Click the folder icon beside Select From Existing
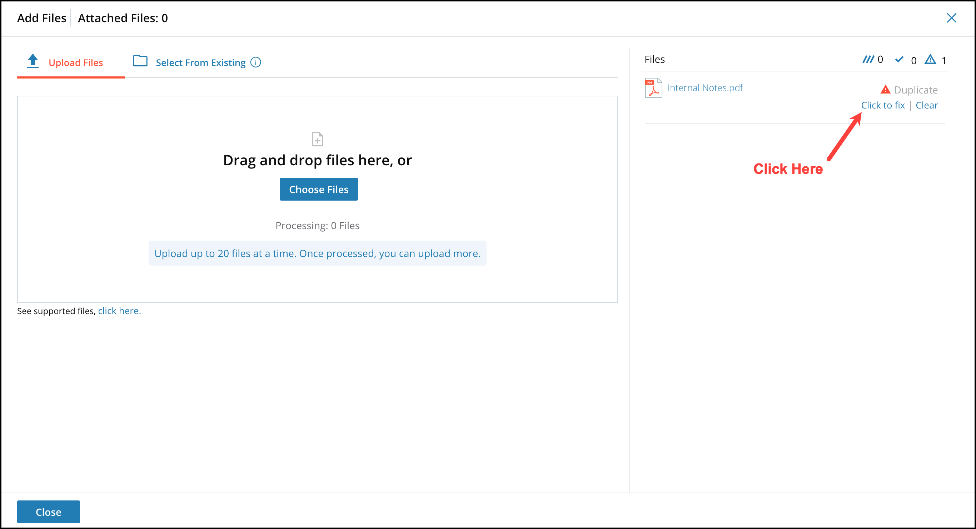Image resolution: width=976 pixels, height=529 pixels. [140, 61]
